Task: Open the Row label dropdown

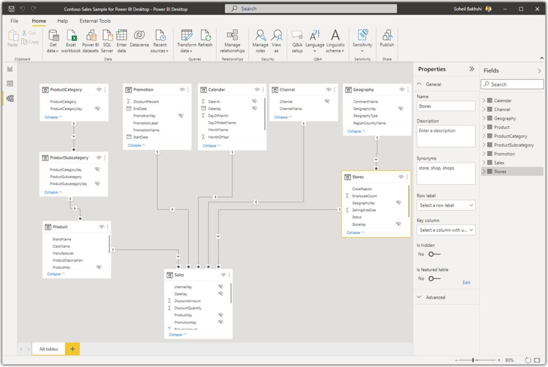Action: [446, 205]
